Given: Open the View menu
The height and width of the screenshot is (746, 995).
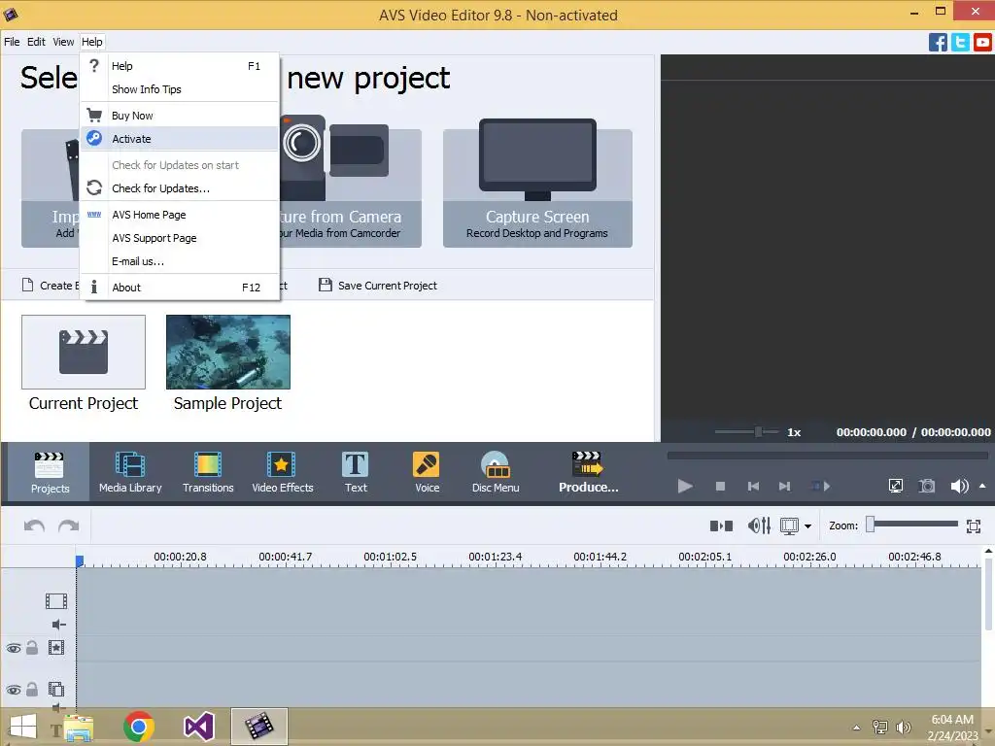Looking at the screenshot, I should [63, 42].
